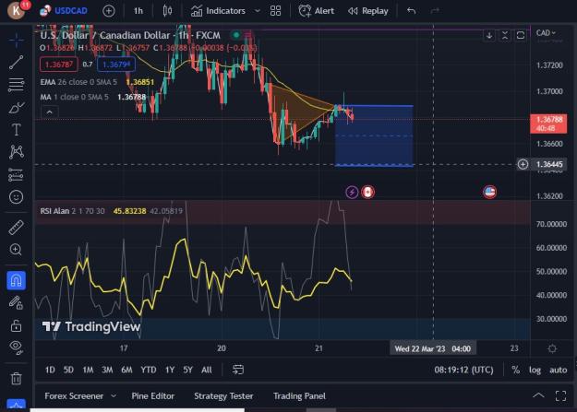Move the price pane down arrow
Viewport: 577px width, 412px height.
point(489,35)
